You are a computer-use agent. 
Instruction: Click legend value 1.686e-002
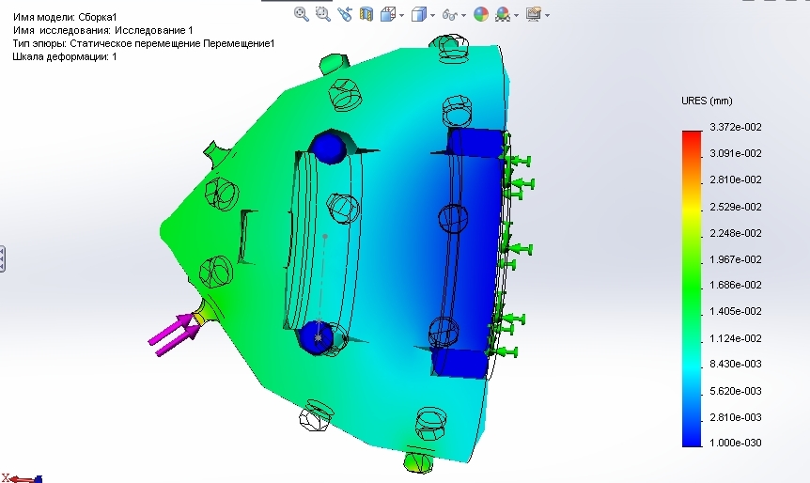coord(736,285)
